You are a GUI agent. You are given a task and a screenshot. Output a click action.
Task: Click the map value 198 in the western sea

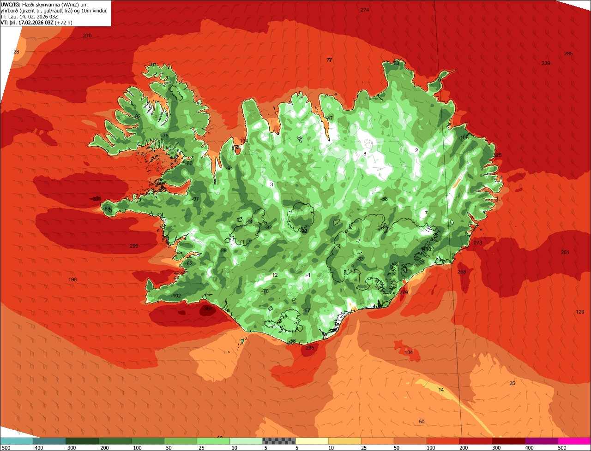tap(72, 280)
